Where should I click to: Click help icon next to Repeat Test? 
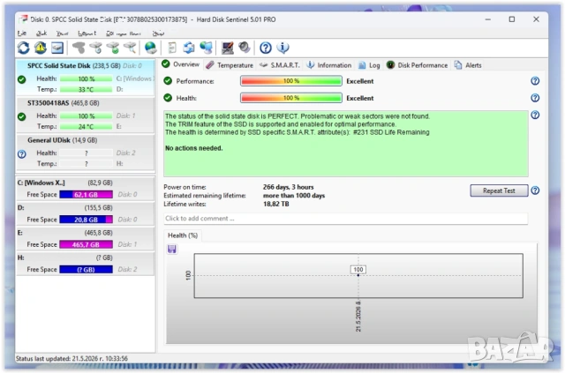(535, 190)
